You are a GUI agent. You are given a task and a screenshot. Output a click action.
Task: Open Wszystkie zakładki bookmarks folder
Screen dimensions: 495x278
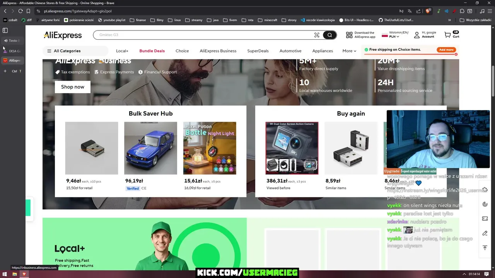coord(475,20)
